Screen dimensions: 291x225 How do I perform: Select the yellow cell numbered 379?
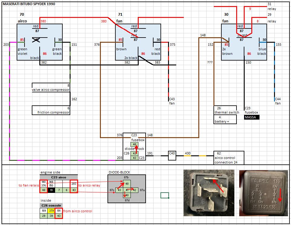51,211
